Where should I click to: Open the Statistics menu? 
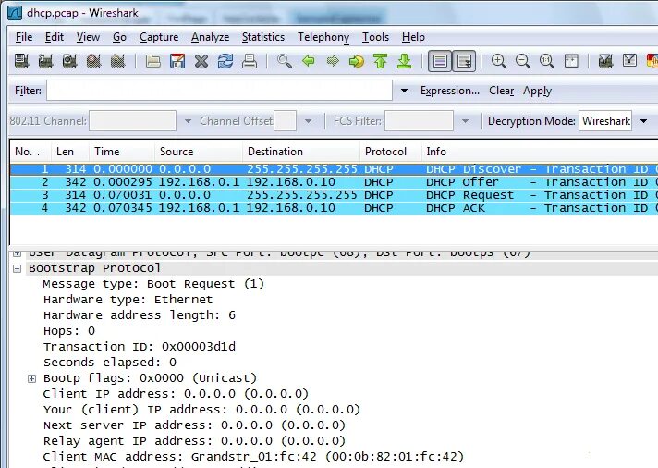click(263, 37)
